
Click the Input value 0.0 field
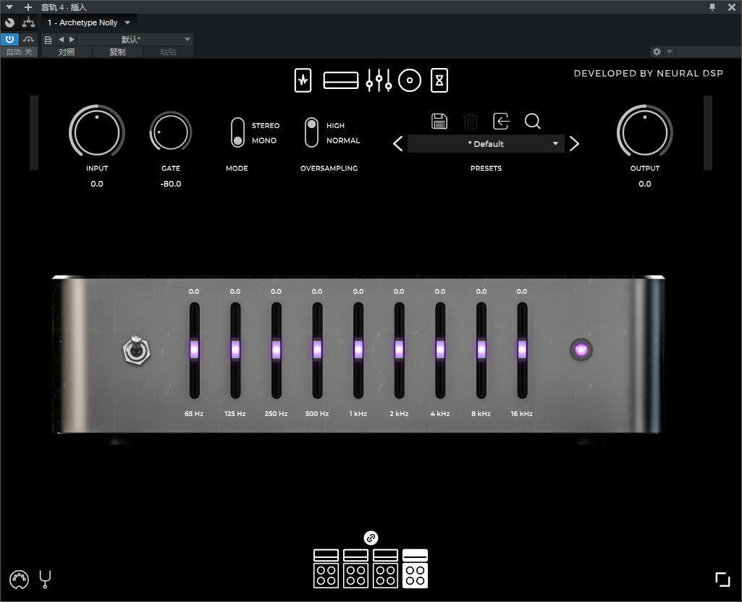click(x=97, y=184)
